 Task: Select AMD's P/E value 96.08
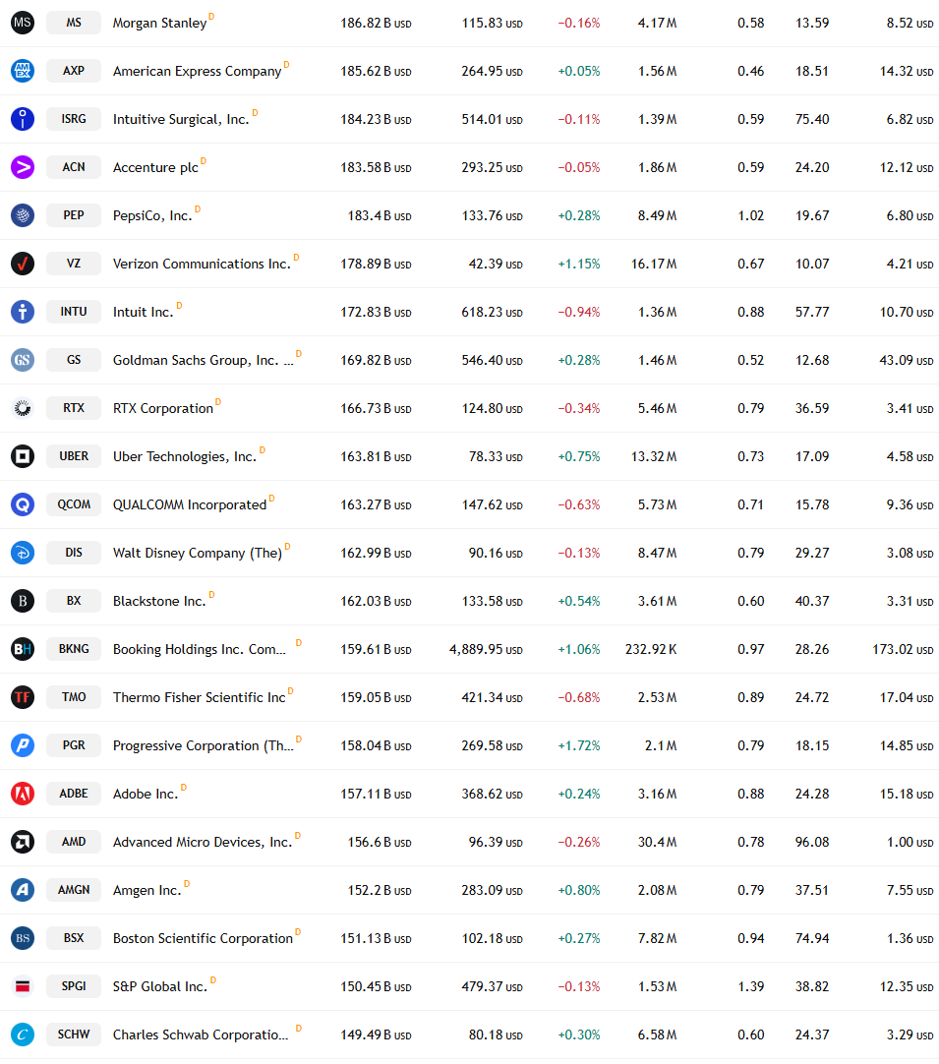[x=812, y=842]
